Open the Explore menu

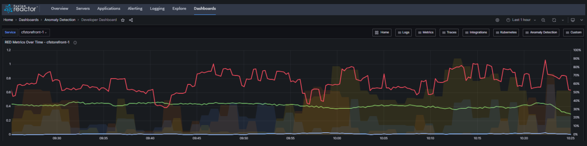click(x=179, y=8)
